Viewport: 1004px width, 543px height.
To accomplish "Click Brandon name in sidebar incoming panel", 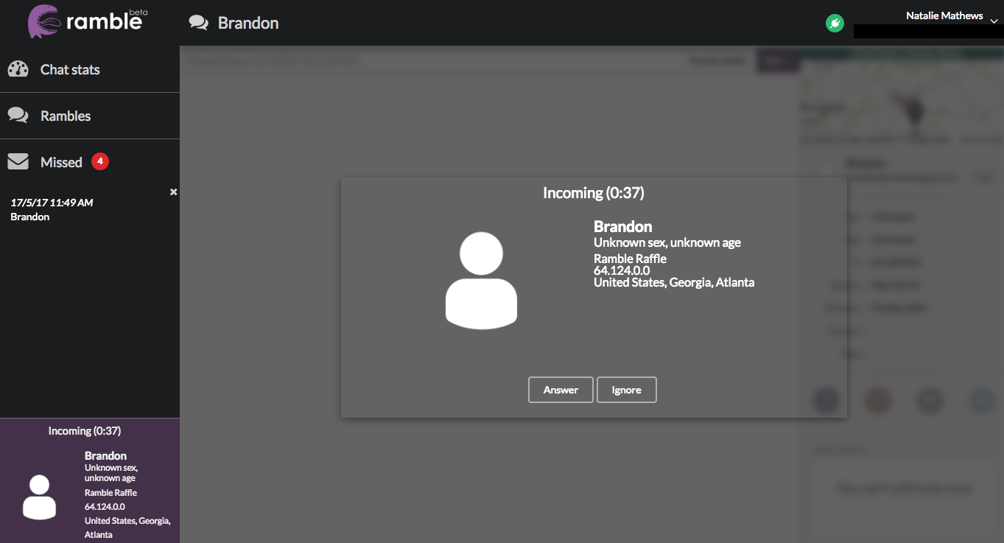I will [105, 456].
